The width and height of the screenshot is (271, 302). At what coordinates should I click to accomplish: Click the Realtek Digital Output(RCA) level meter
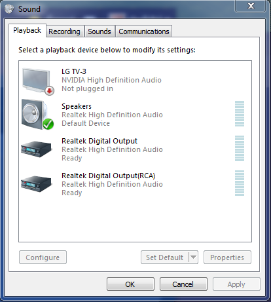pos(240,183)
